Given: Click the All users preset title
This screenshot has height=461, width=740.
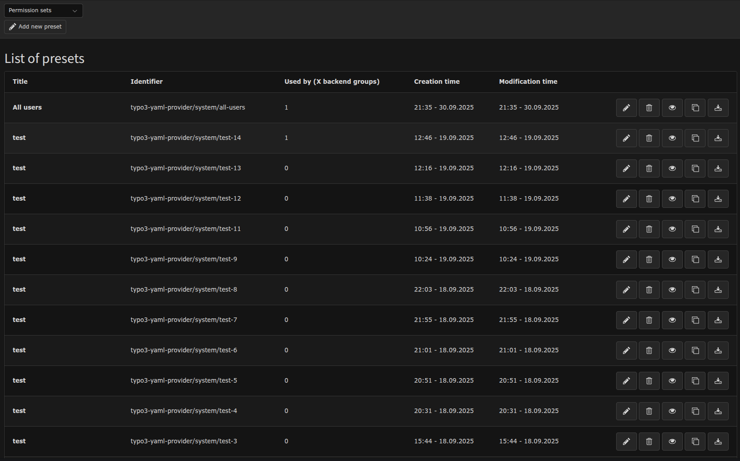Looking at the screenshot, I should click(27, 107).
